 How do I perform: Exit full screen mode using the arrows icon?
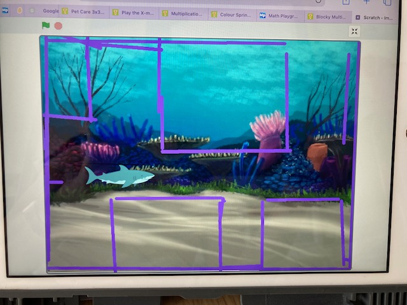354,31
